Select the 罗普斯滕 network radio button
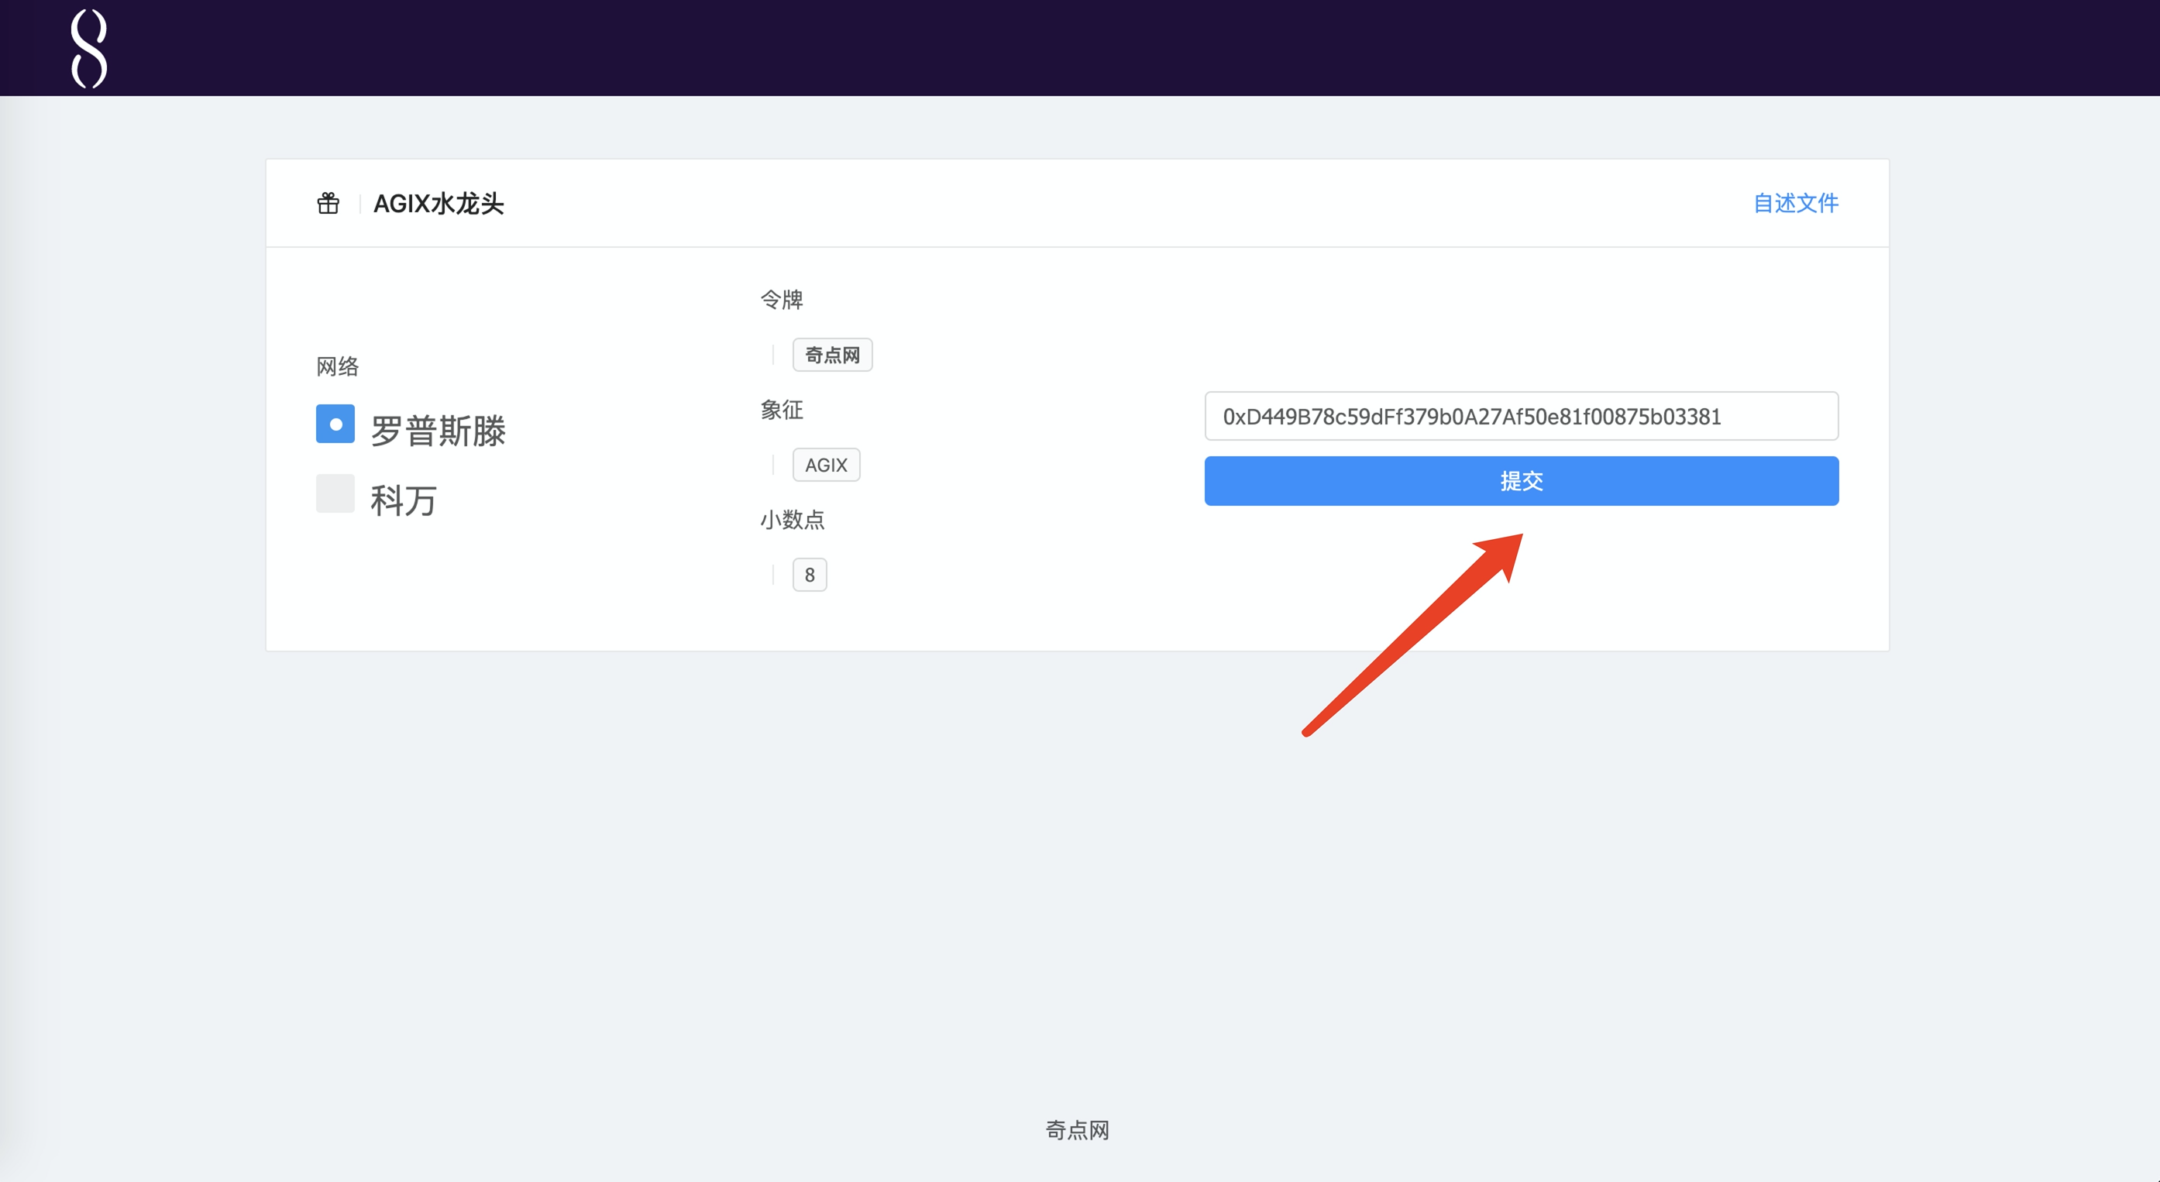 pos(335,424)
